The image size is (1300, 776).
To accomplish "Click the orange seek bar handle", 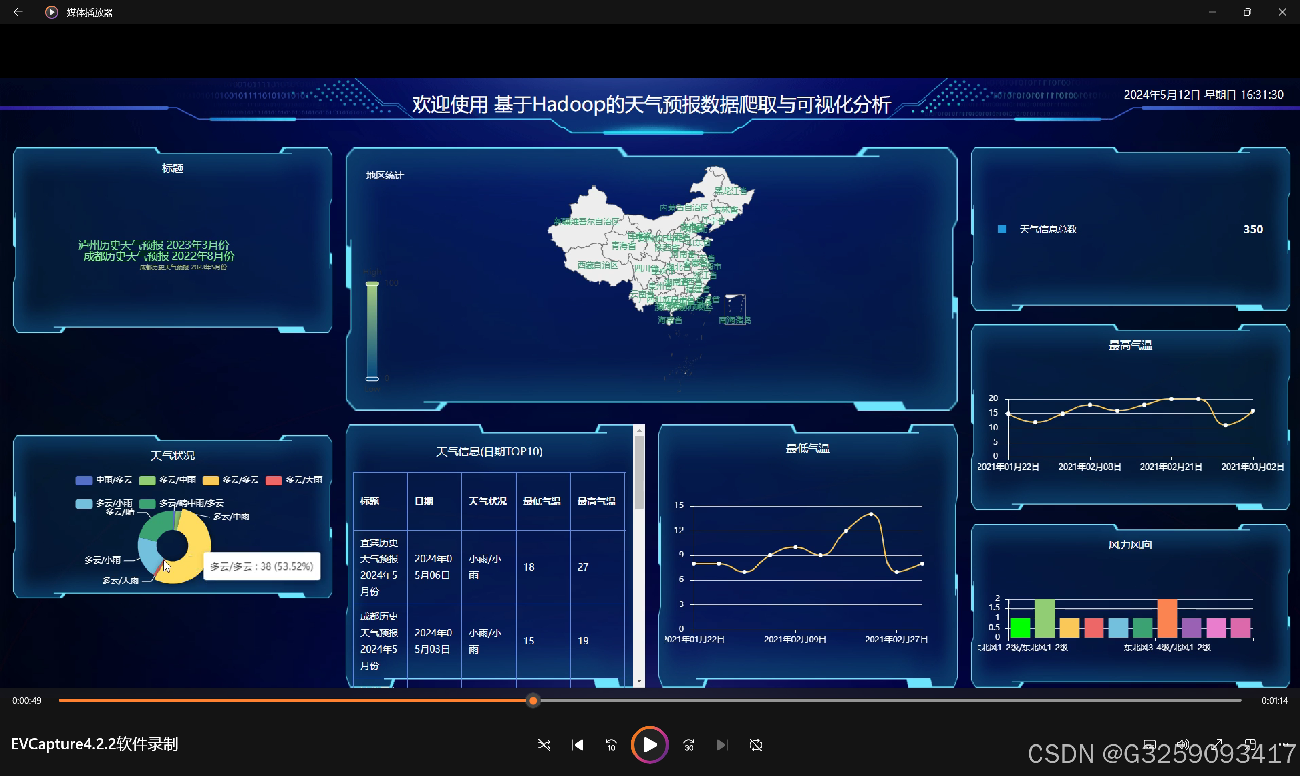I will 533,701.
